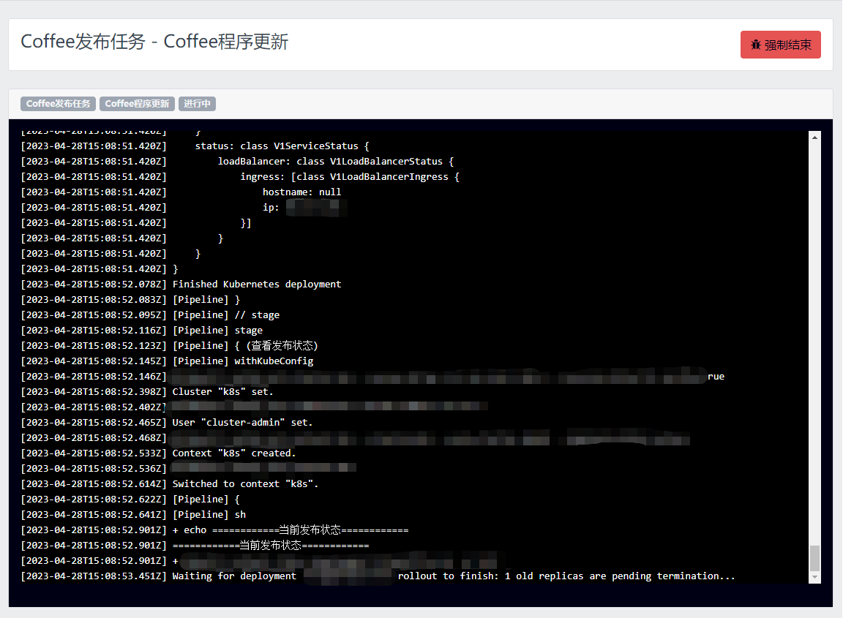Screen dimensions: 843x618
Task: Click the scrollbar up arrow in log console
Action: [x=814, y=137]
